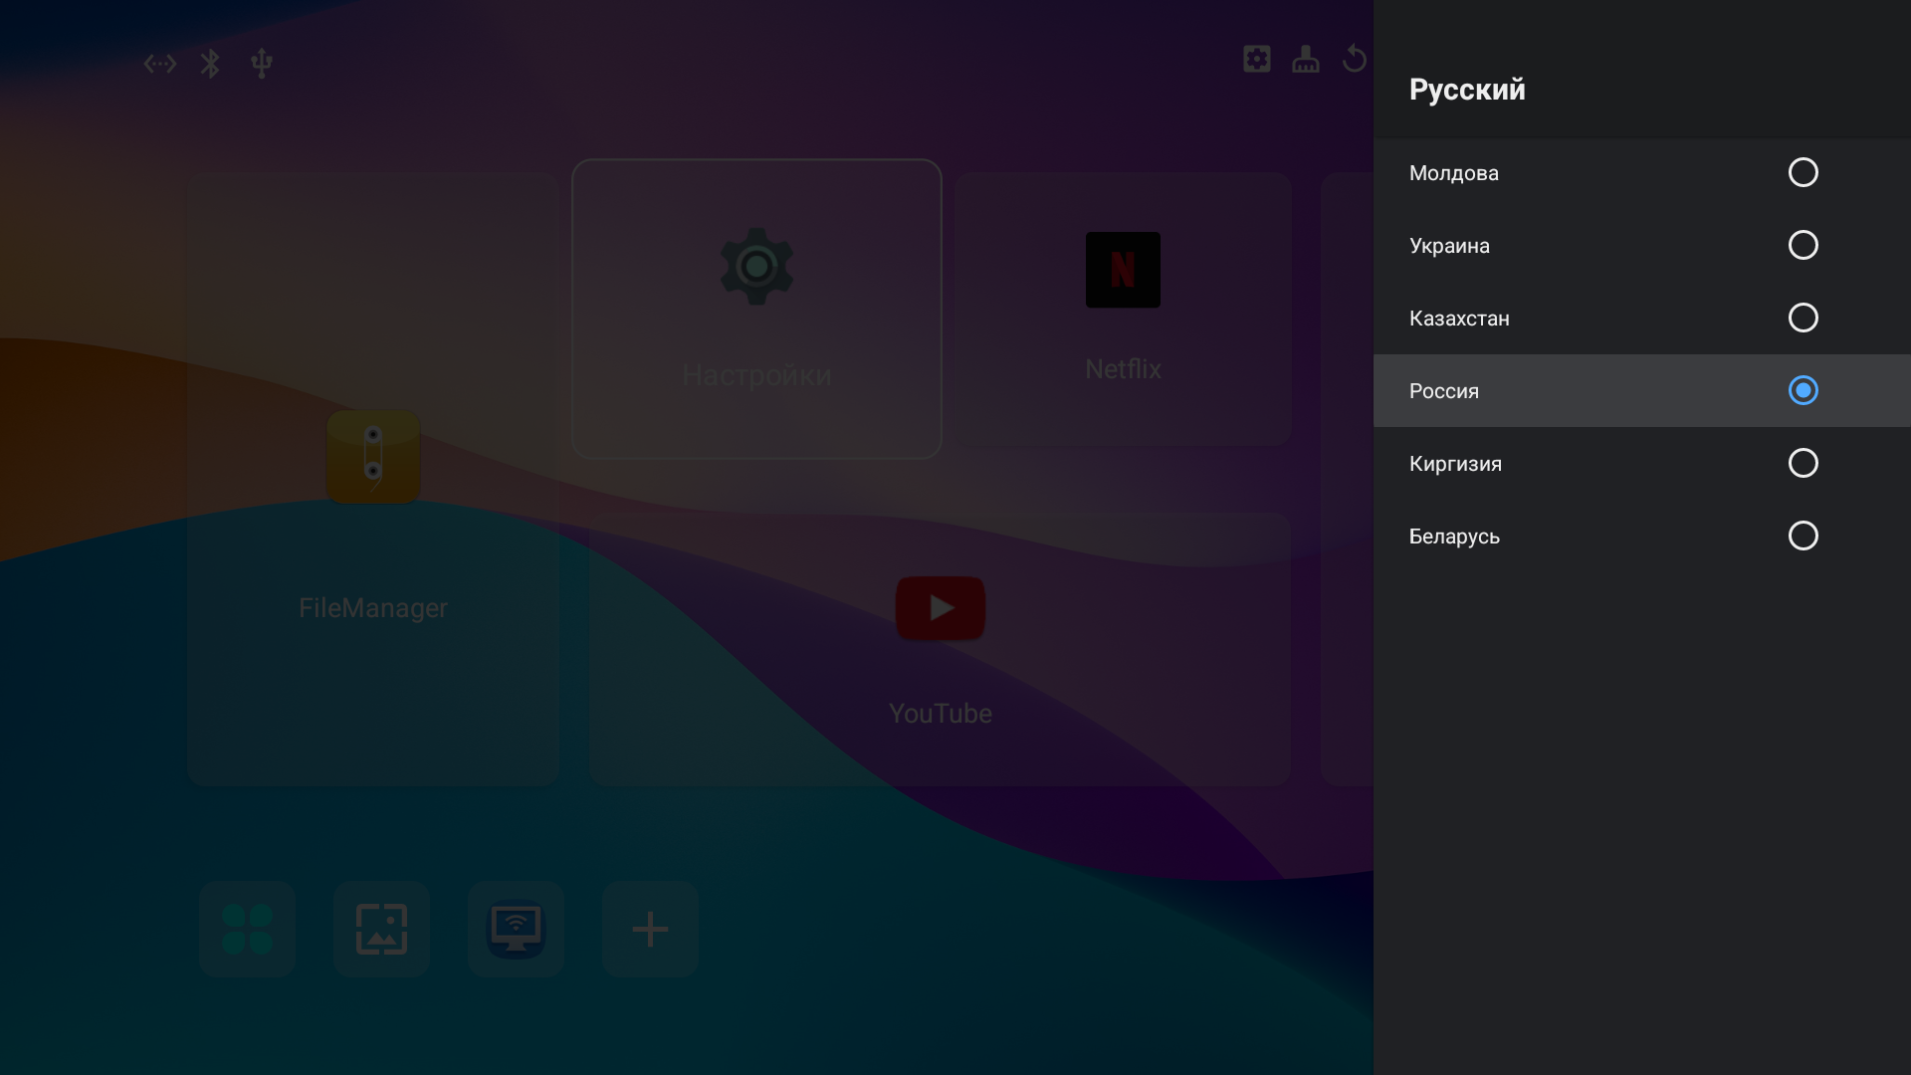
Task: Pick Киргизия from the region list
Action: (x=1803, y=463)
